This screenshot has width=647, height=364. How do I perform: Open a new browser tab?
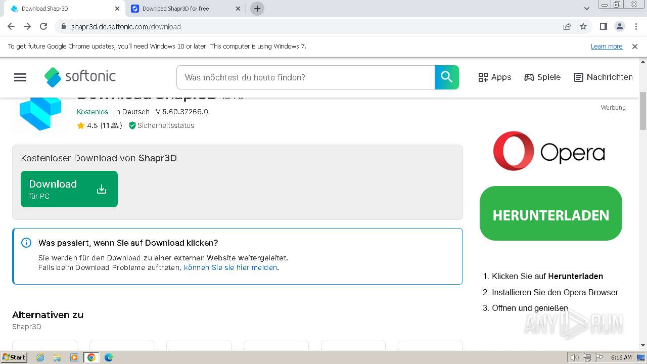(257, 9)
